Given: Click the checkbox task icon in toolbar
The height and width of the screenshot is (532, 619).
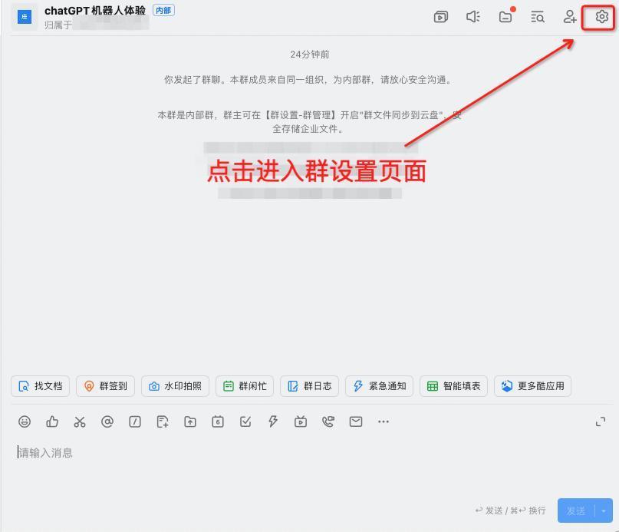Looking at the screenshot, I should pyautogui.click(x=245, y=421).
